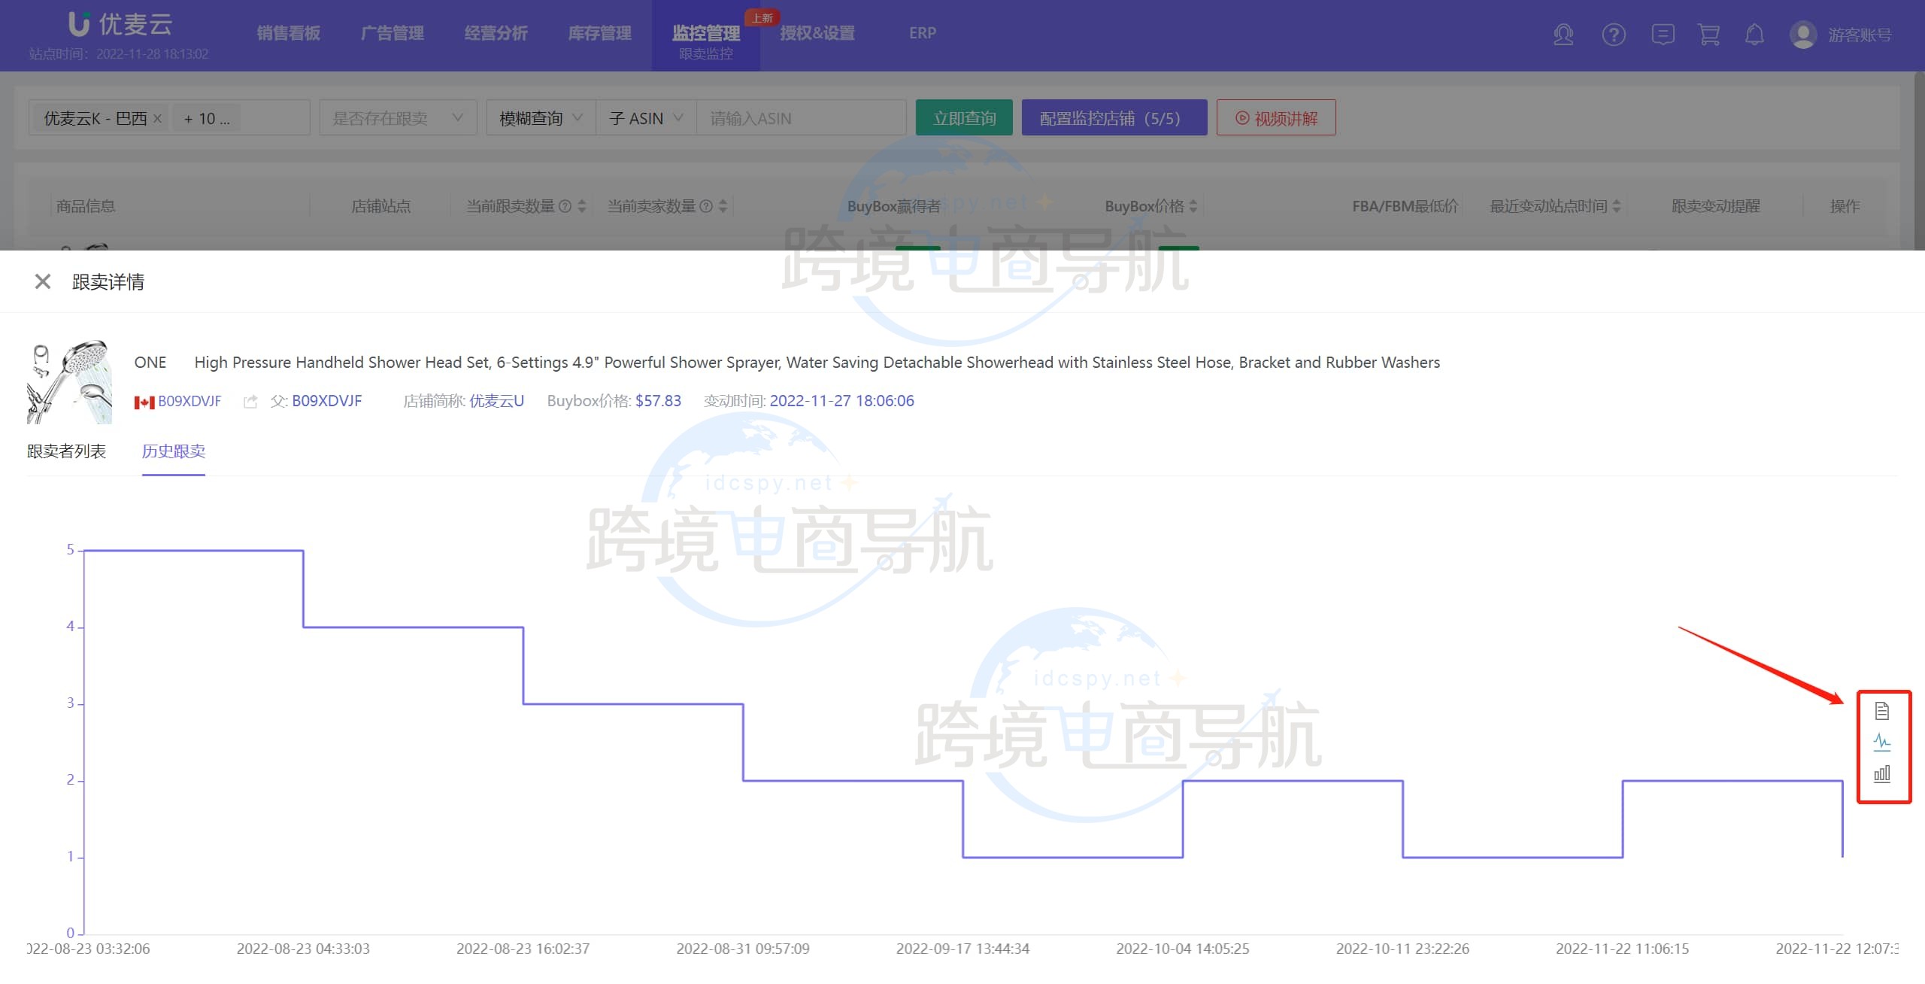Switch to 跟卖者列表 tab
Viewport: 1925px width, 984px height.
click(x=66, y=451)
